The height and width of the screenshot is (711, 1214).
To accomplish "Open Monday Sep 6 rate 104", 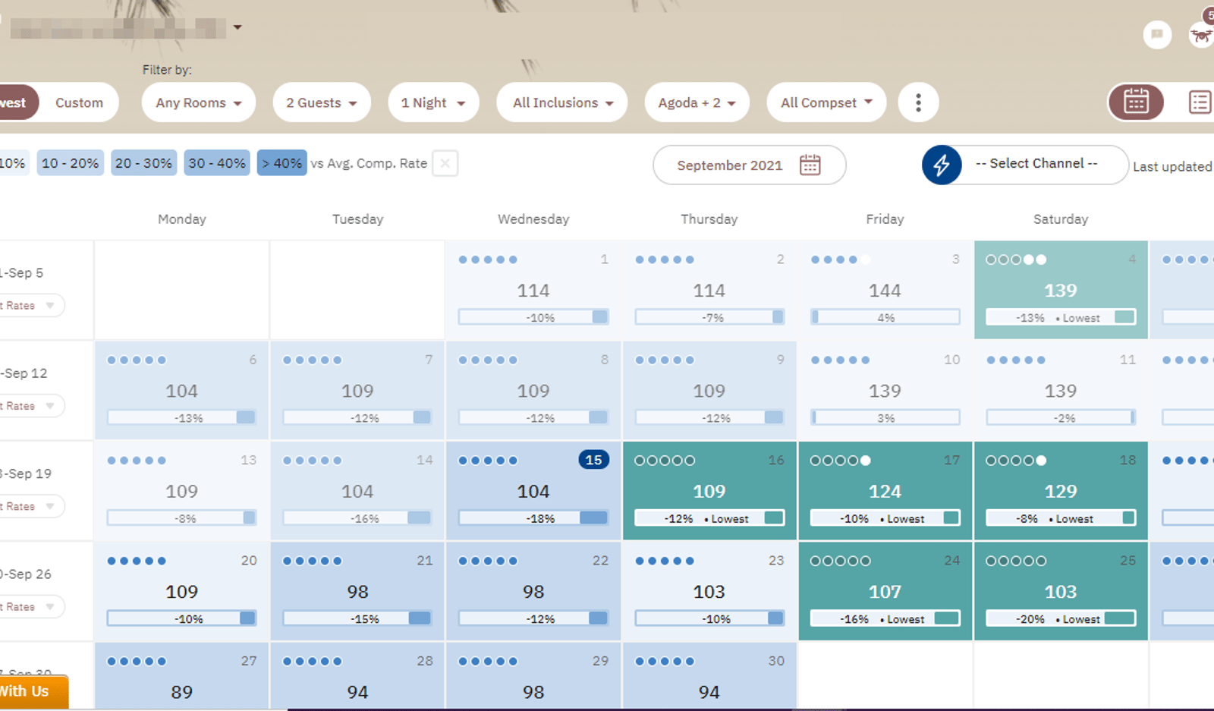I will point(181,390).
